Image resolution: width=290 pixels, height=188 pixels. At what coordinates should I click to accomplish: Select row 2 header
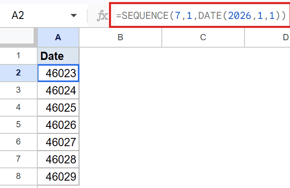[x=18, y=73]
